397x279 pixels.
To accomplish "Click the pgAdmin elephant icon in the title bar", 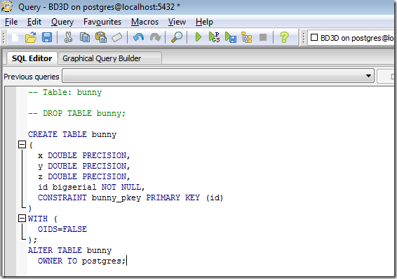I will pyautogui.click(x=7, y=6).
